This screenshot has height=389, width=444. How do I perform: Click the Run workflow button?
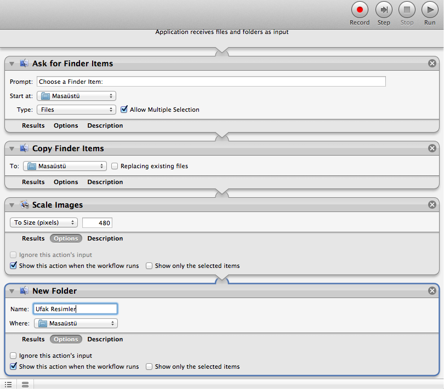point(430,9)
